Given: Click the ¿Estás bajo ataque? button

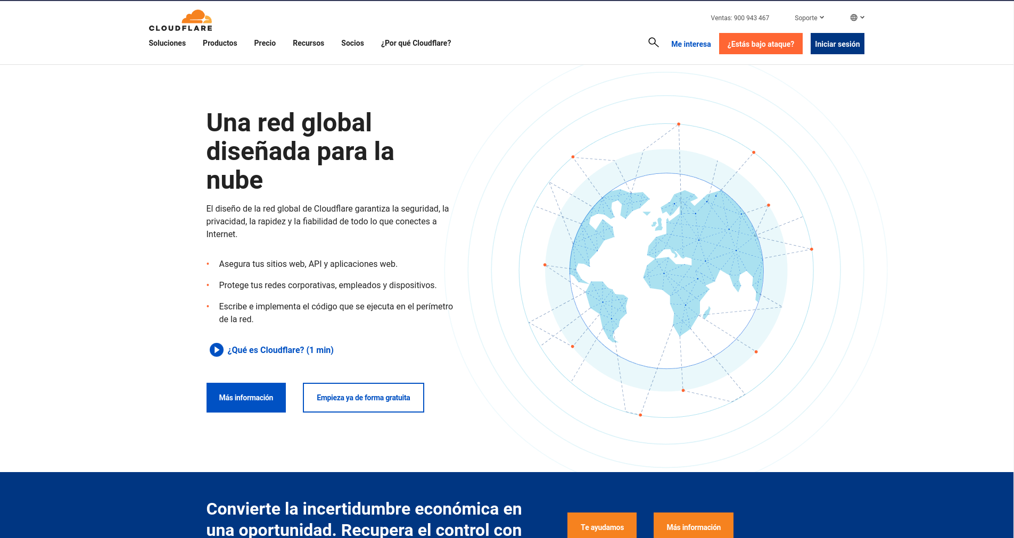Looking at the screenshot, I should point(760,44).
